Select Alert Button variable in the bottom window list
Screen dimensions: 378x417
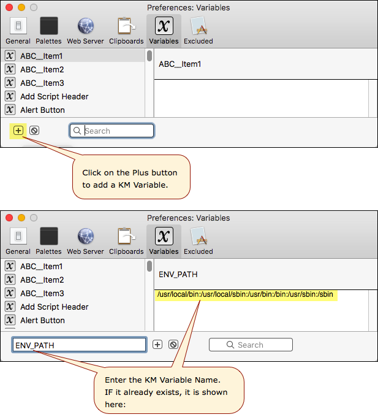click(x=73, y=321)
